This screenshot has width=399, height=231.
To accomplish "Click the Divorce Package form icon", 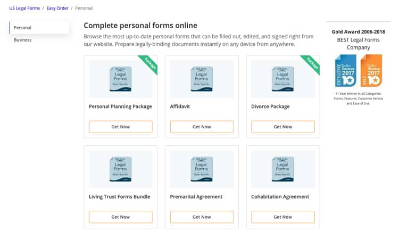I will (x=282, y=79).
